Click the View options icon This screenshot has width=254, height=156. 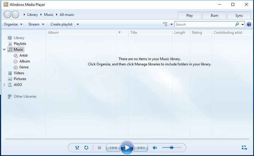pos(165,24)
